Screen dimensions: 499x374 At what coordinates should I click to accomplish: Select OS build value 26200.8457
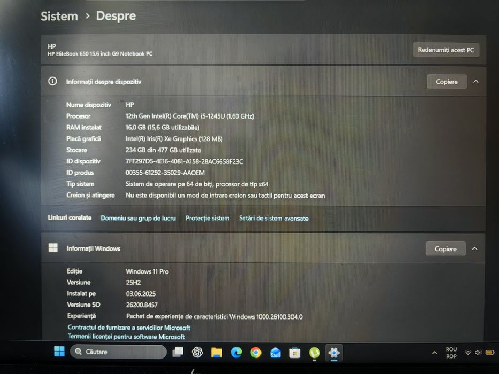tap(142, 305)
